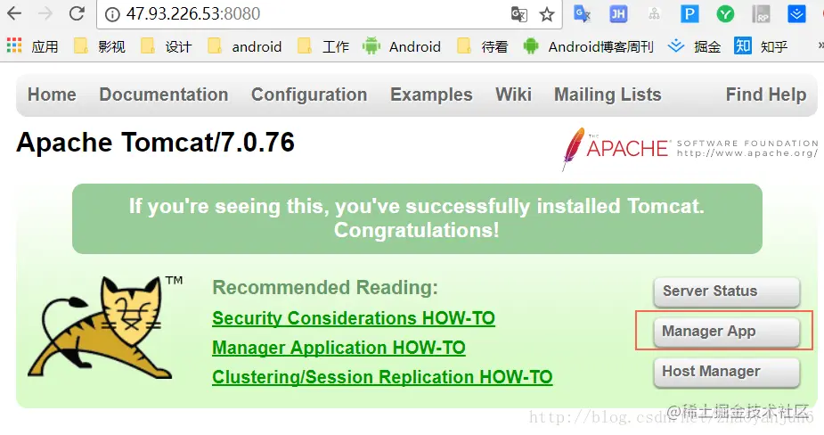
Task: Click the Tomcat cat logo image
Action: [105, 326]
